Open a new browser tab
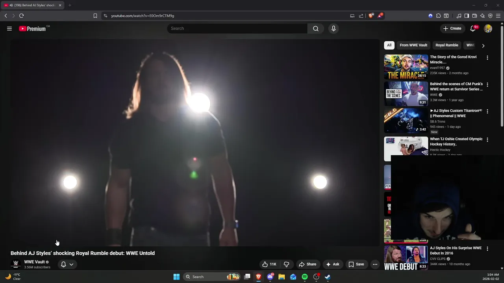Screen dimensions: 504x283 70,5
